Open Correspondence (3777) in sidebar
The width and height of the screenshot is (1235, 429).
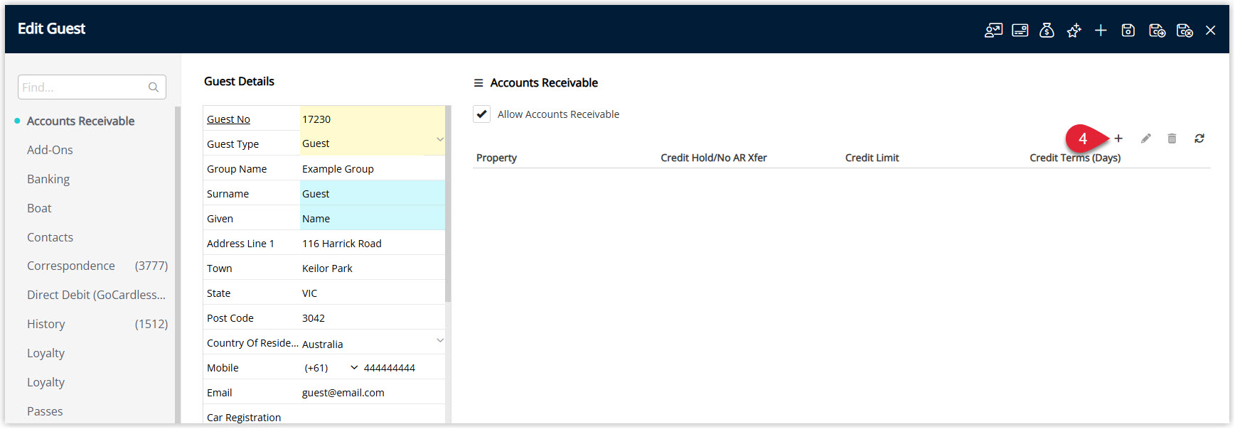coord(97,266)
